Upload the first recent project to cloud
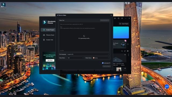172x97 pixels. tap(125, 55)
